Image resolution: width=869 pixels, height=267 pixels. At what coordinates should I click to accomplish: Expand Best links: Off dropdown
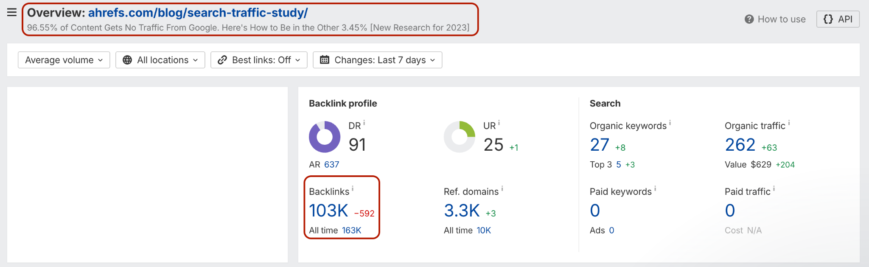259,60
